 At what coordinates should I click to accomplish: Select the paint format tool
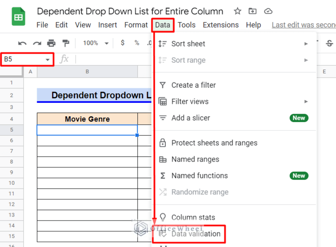[x=66, y=43]
